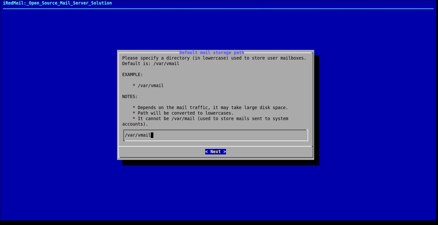Image resolution: width=438 pixels, height=225 pixels.
Task: Click the Next button
Action: point(216,152)
